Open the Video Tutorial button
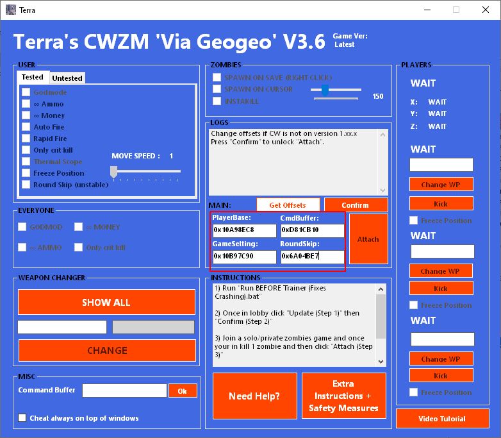Screen dimensions: 501x438 point(442,419)
